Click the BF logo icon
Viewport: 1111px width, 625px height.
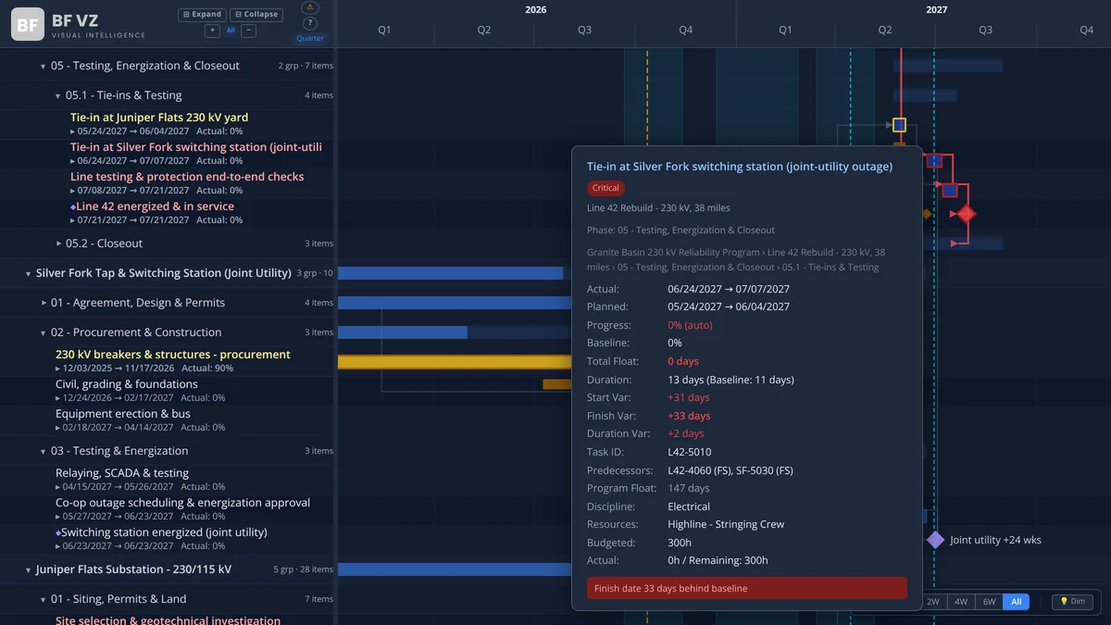(x=28, y=24)
